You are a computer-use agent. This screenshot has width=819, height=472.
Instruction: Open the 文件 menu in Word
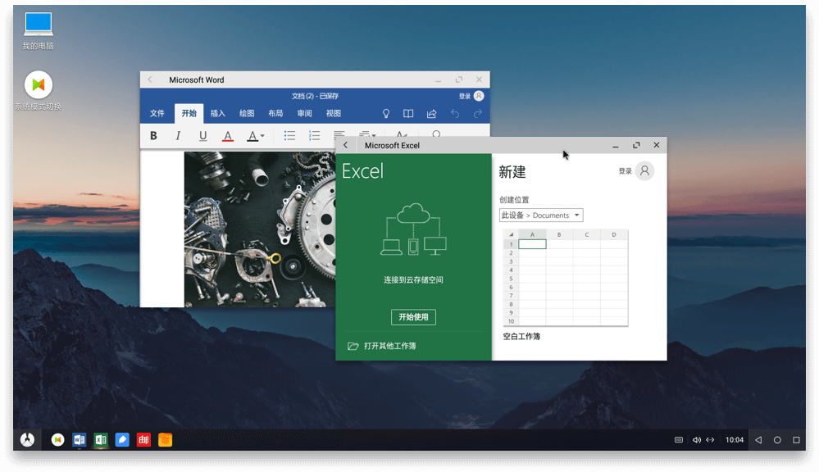(x=157, y=114)
